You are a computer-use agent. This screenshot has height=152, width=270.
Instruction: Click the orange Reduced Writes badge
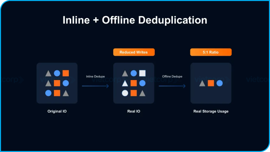coord(134,52)
